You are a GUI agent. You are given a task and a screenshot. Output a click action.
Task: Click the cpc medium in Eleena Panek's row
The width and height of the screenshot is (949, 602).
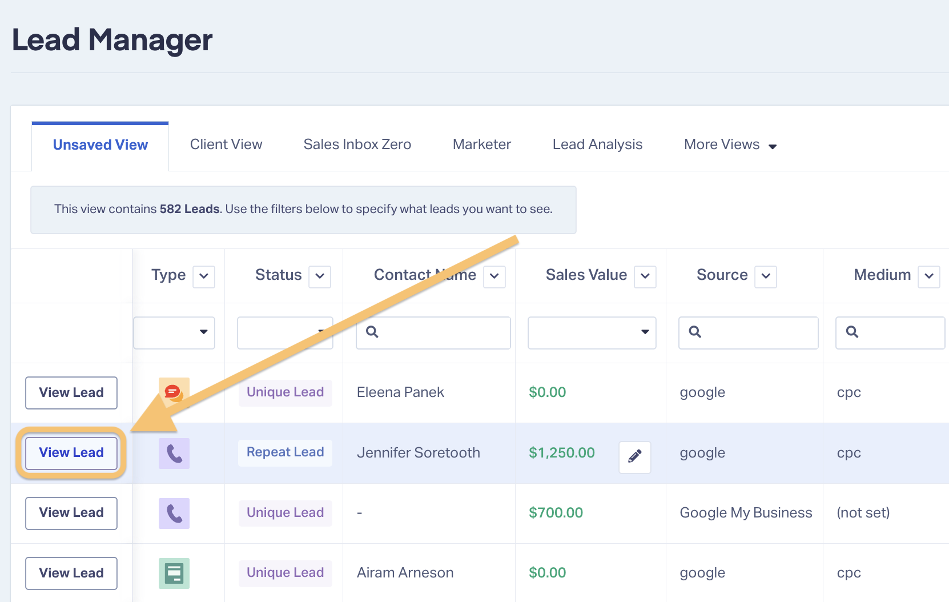click(x=849, y=393)
